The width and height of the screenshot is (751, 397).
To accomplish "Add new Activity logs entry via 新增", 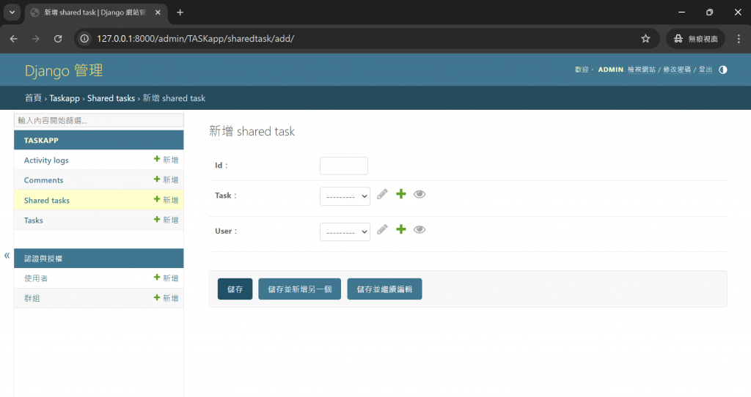I will point(166,160).
